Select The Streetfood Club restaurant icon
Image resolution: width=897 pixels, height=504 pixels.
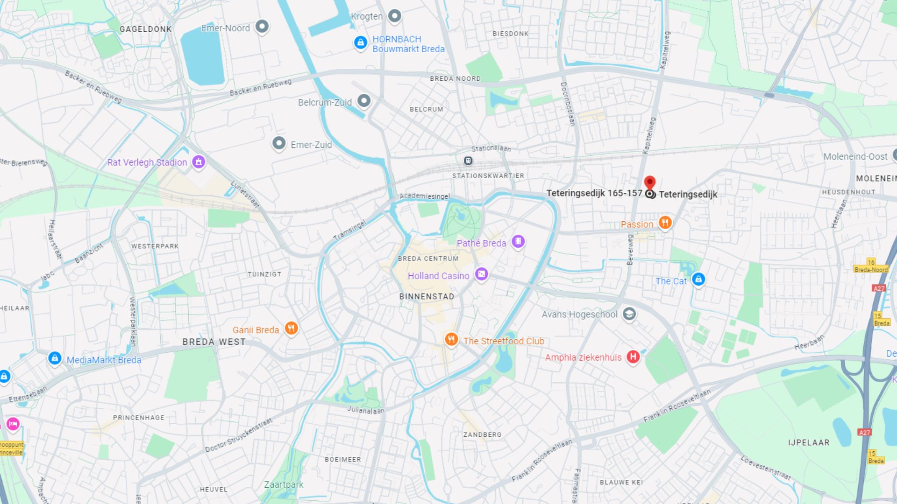click(x=451, y=339)
